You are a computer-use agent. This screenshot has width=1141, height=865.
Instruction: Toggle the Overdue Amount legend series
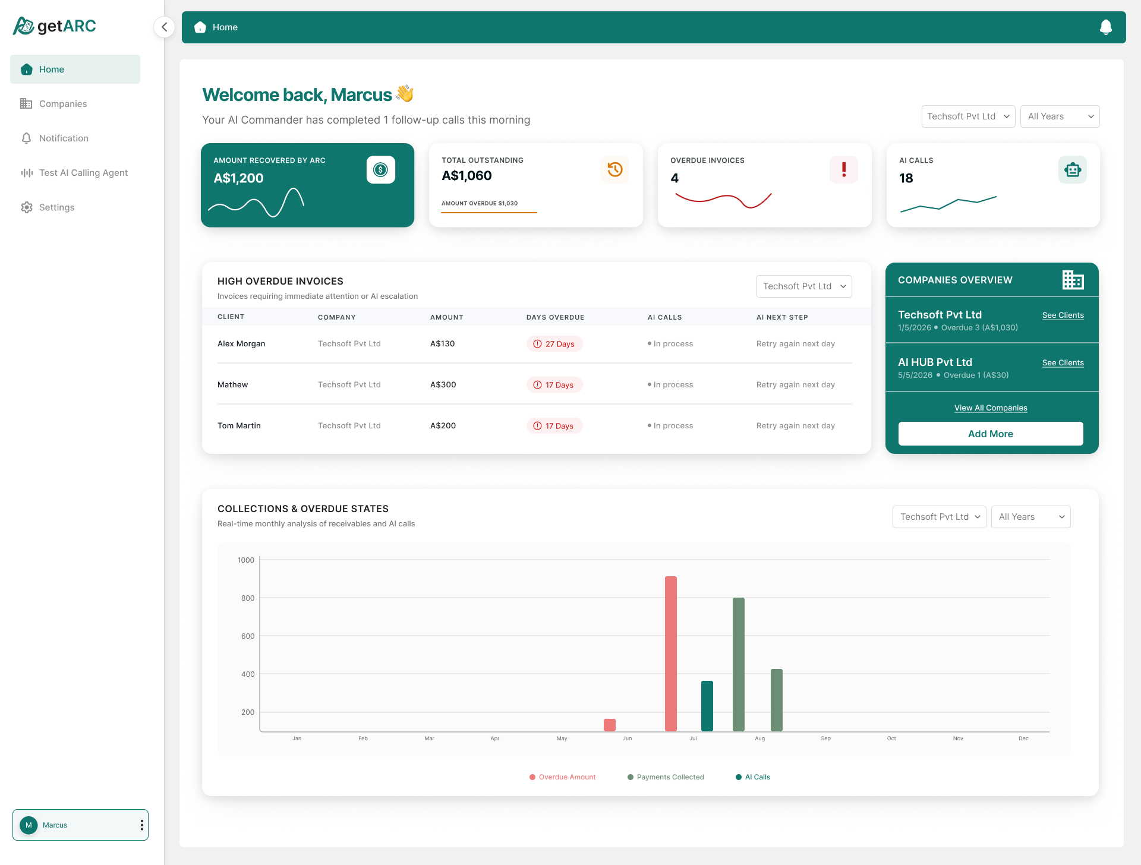pyautogui.click(x=562, y=777)
